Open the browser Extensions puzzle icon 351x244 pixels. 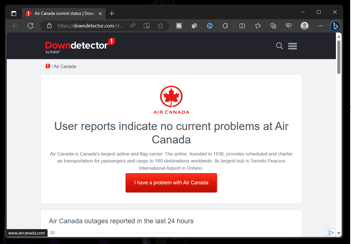pyautogui.click(x=225, y=26)
